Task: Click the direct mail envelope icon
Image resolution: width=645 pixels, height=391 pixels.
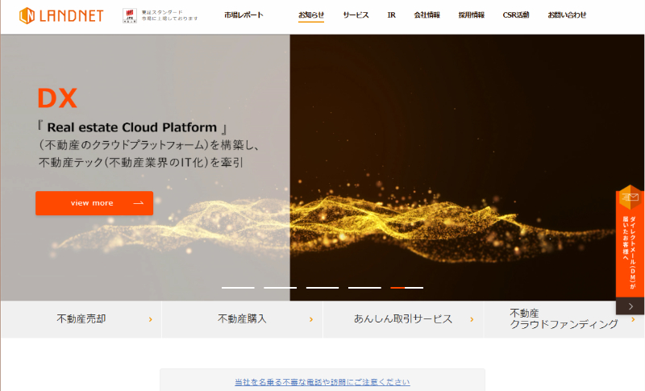Action: 630,198
